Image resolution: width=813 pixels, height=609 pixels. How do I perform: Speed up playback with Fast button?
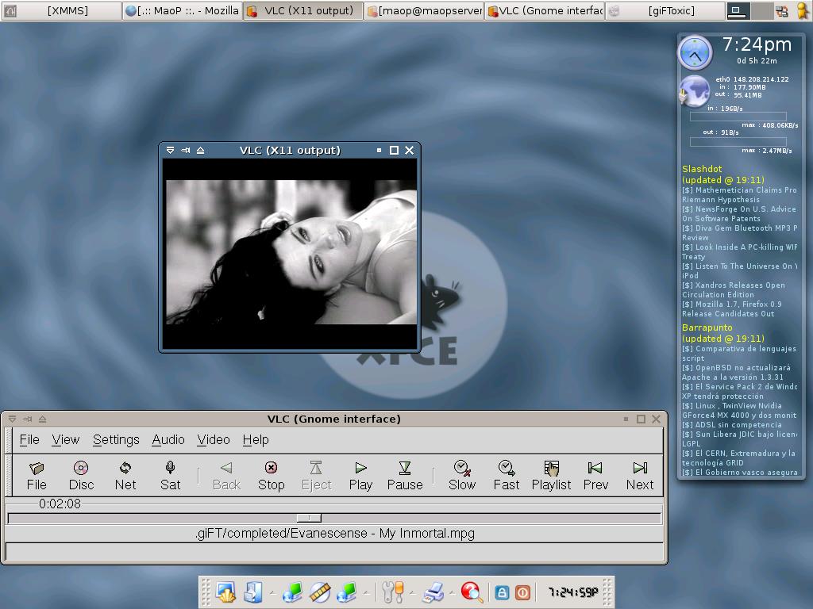pos(506,476)
